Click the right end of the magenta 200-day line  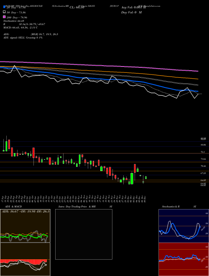point(197,71)
